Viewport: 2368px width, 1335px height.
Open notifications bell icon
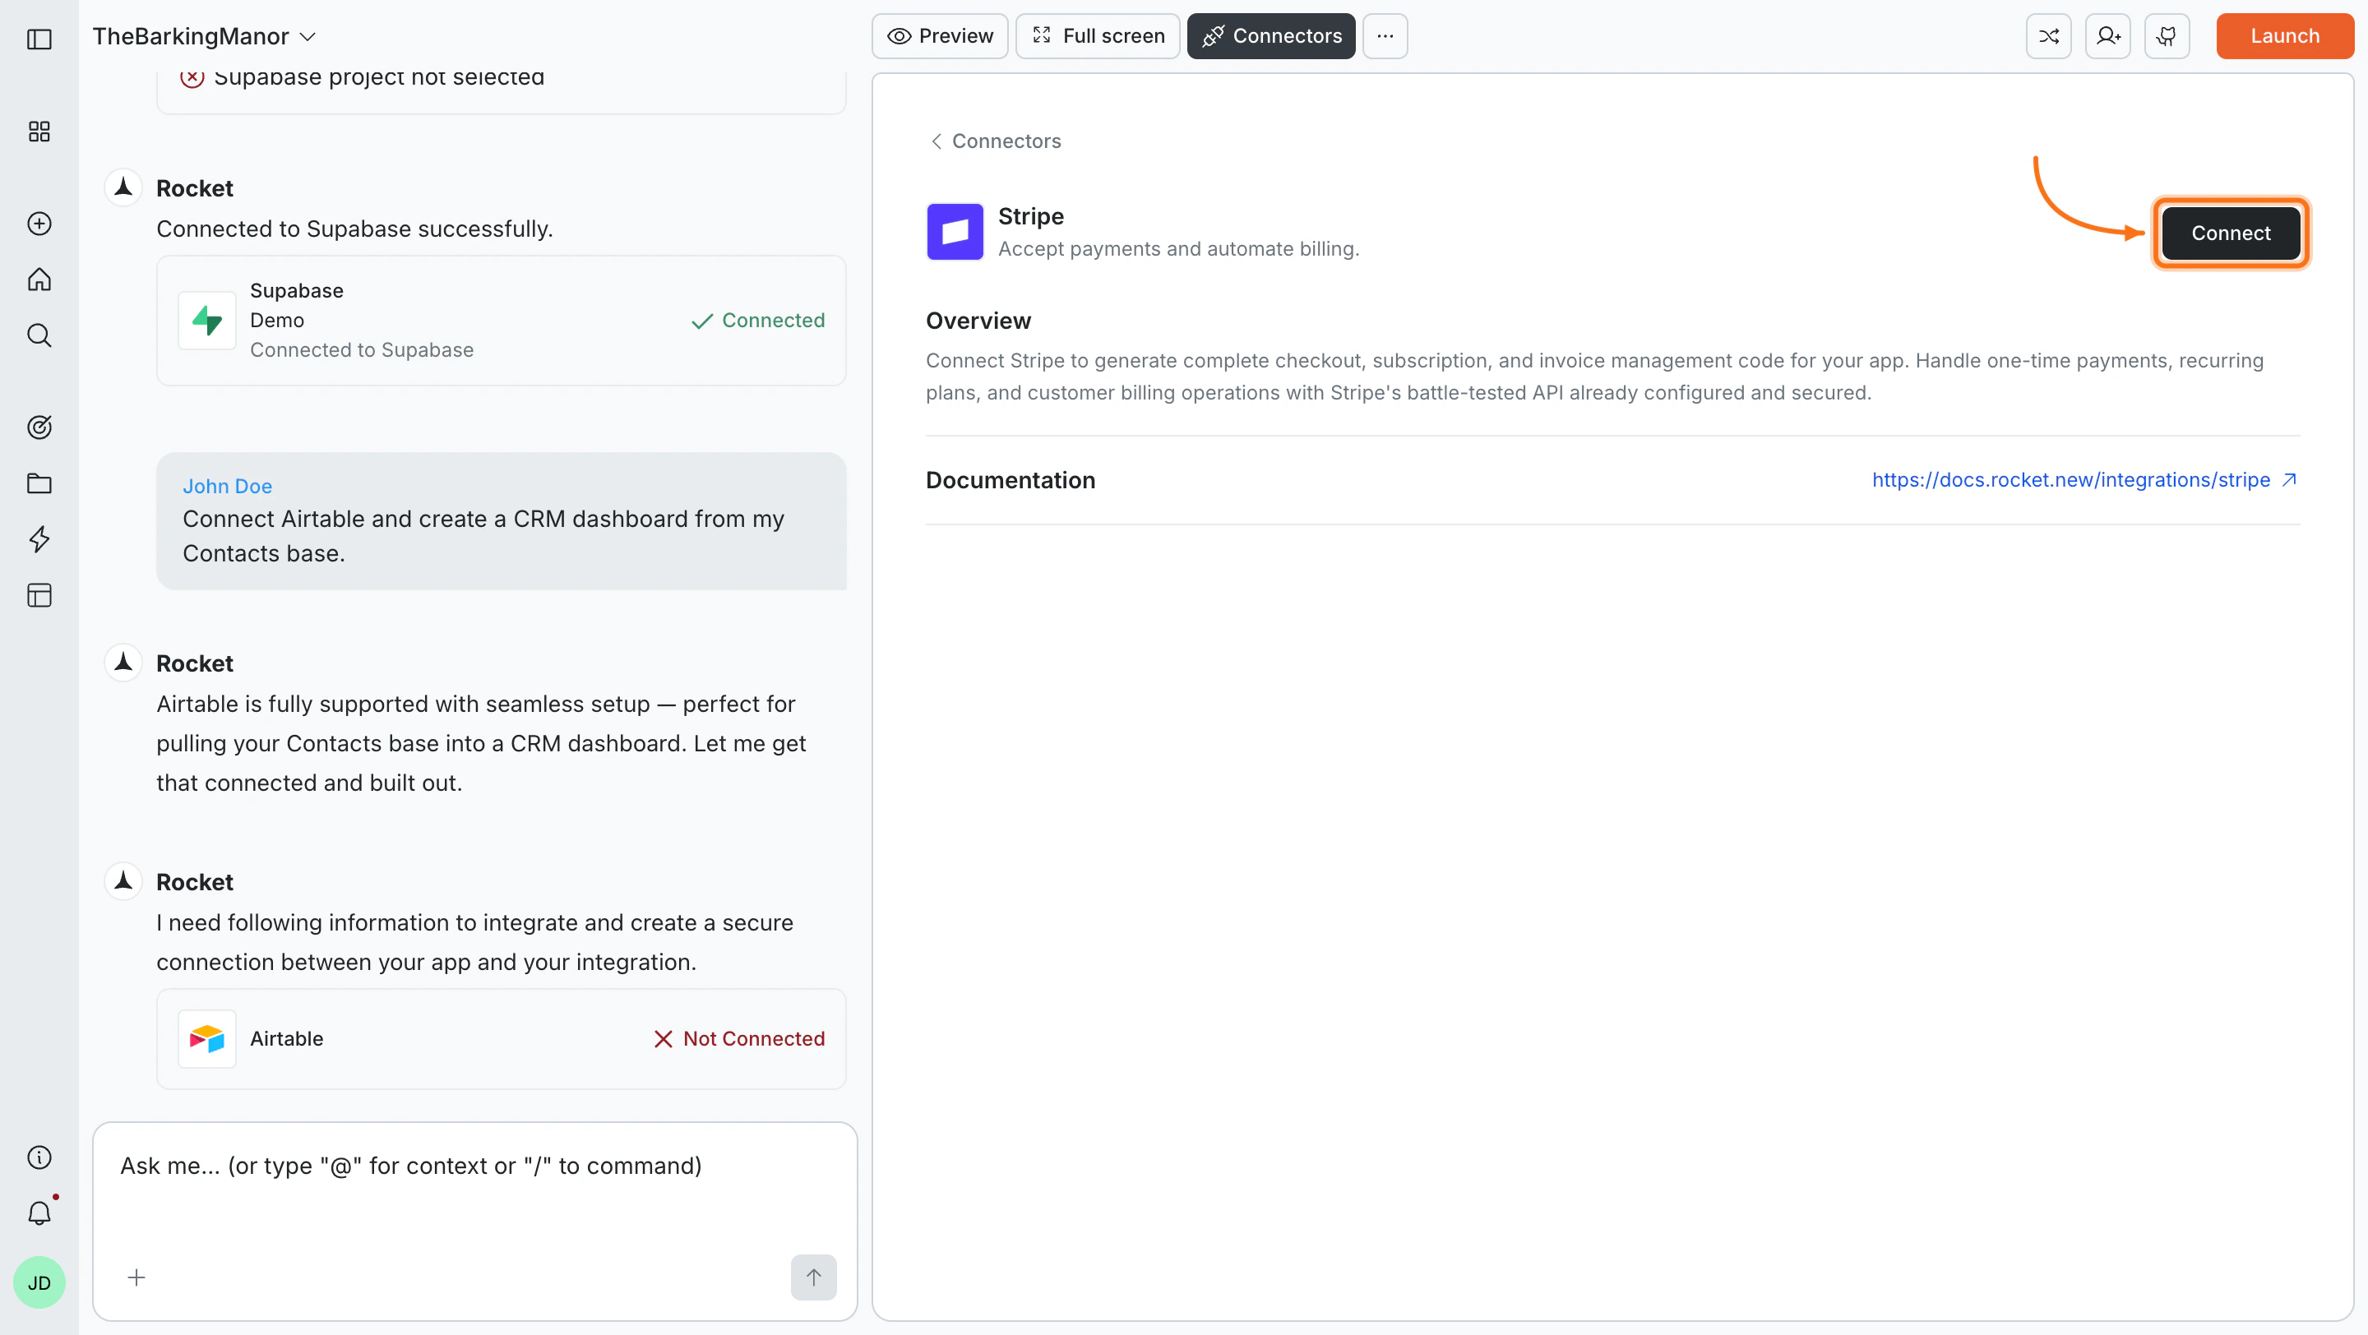point(39,1213)
